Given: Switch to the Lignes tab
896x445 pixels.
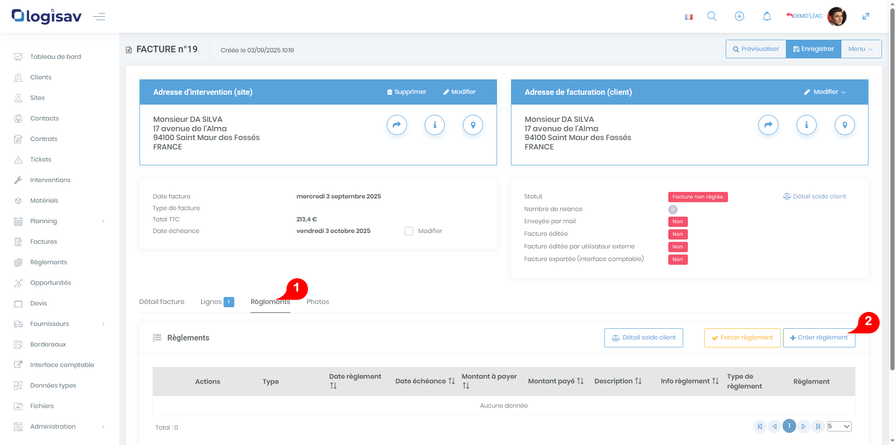Looking at the screenshot, I should pyautogui.click(x=217, y=302).
